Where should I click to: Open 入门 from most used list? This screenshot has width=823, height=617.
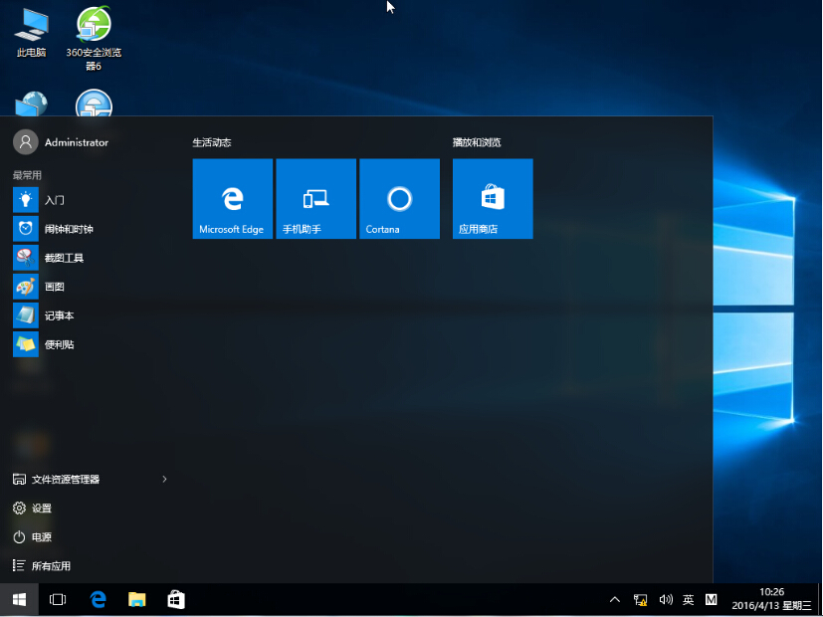(x=90, y=200)
